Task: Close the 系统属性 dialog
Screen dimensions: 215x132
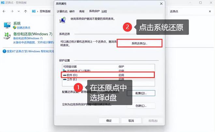Action: (x=161, y=4)
